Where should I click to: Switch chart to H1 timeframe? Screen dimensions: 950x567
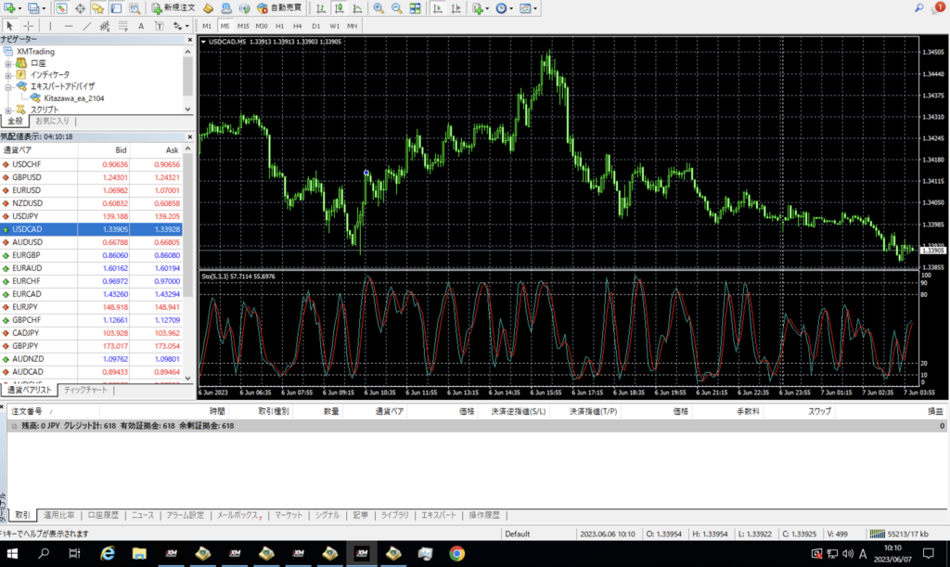point(280,26)
